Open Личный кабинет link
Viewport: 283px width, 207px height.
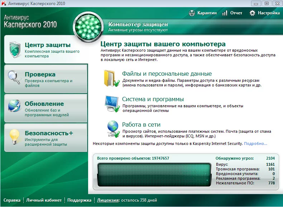[x=44, y=200]
